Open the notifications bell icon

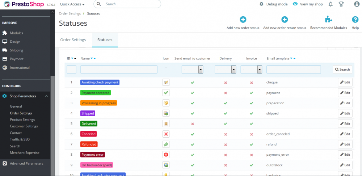pyautogui.click(x=331, y=4)
